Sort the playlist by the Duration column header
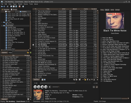 coord(94,9)
